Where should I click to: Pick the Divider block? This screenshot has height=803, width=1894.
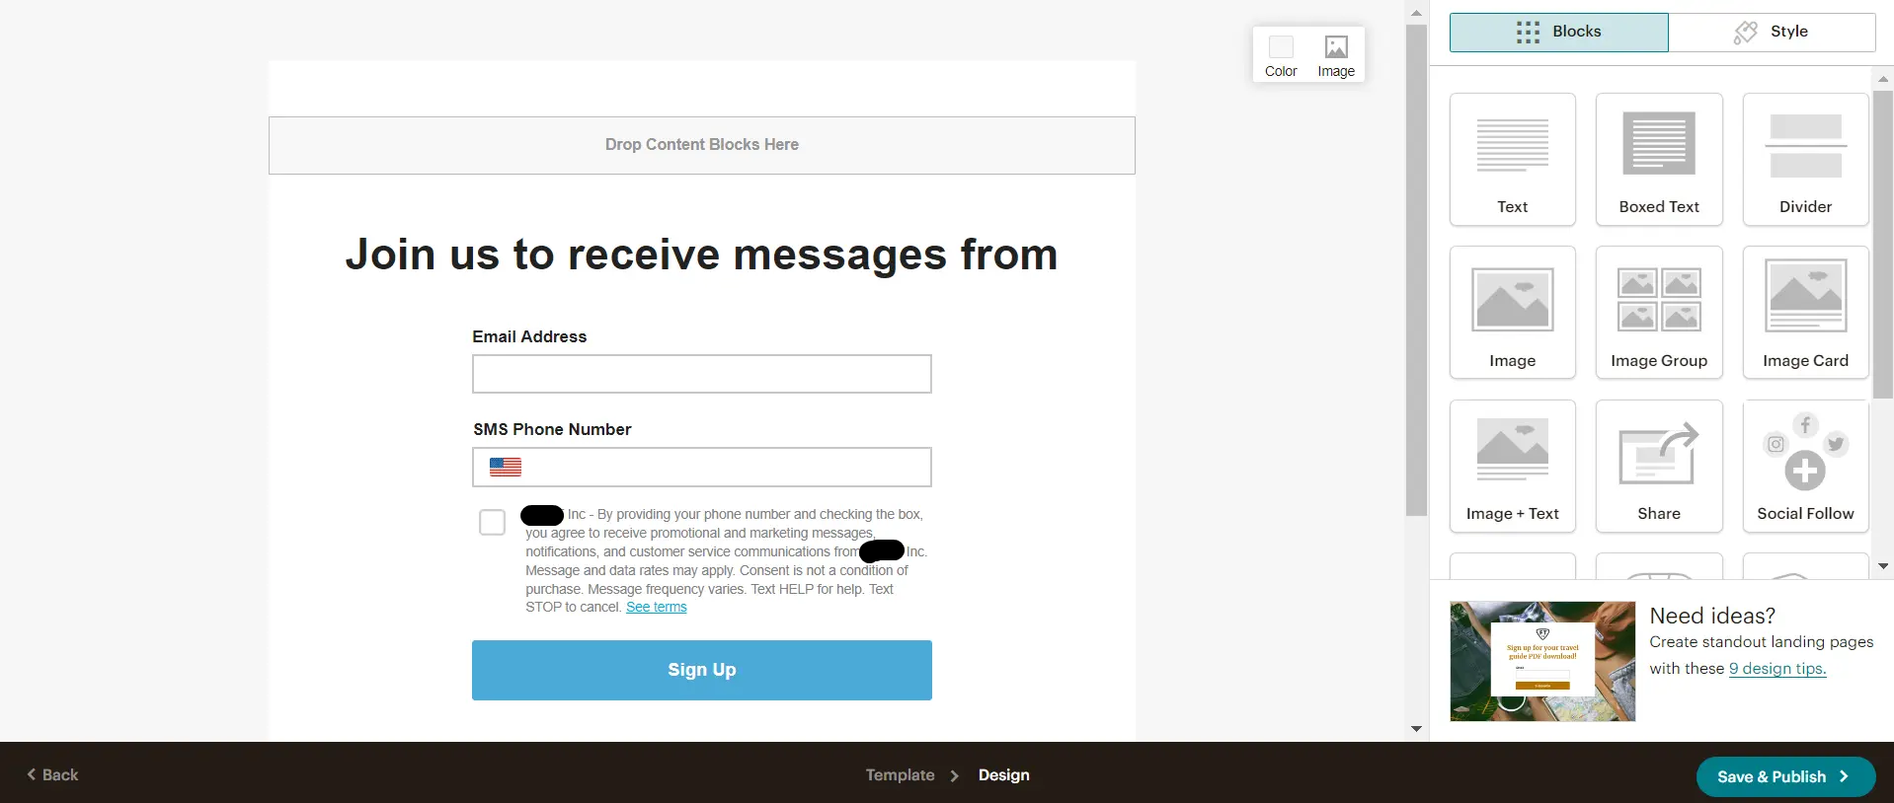coord(1805,160)
